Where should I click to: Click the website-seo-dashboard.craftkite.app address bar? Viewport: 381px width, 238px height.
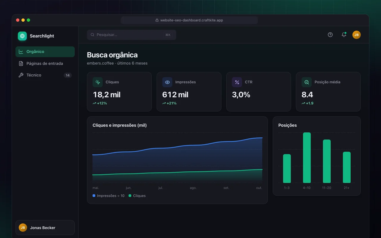pos(189,20)
